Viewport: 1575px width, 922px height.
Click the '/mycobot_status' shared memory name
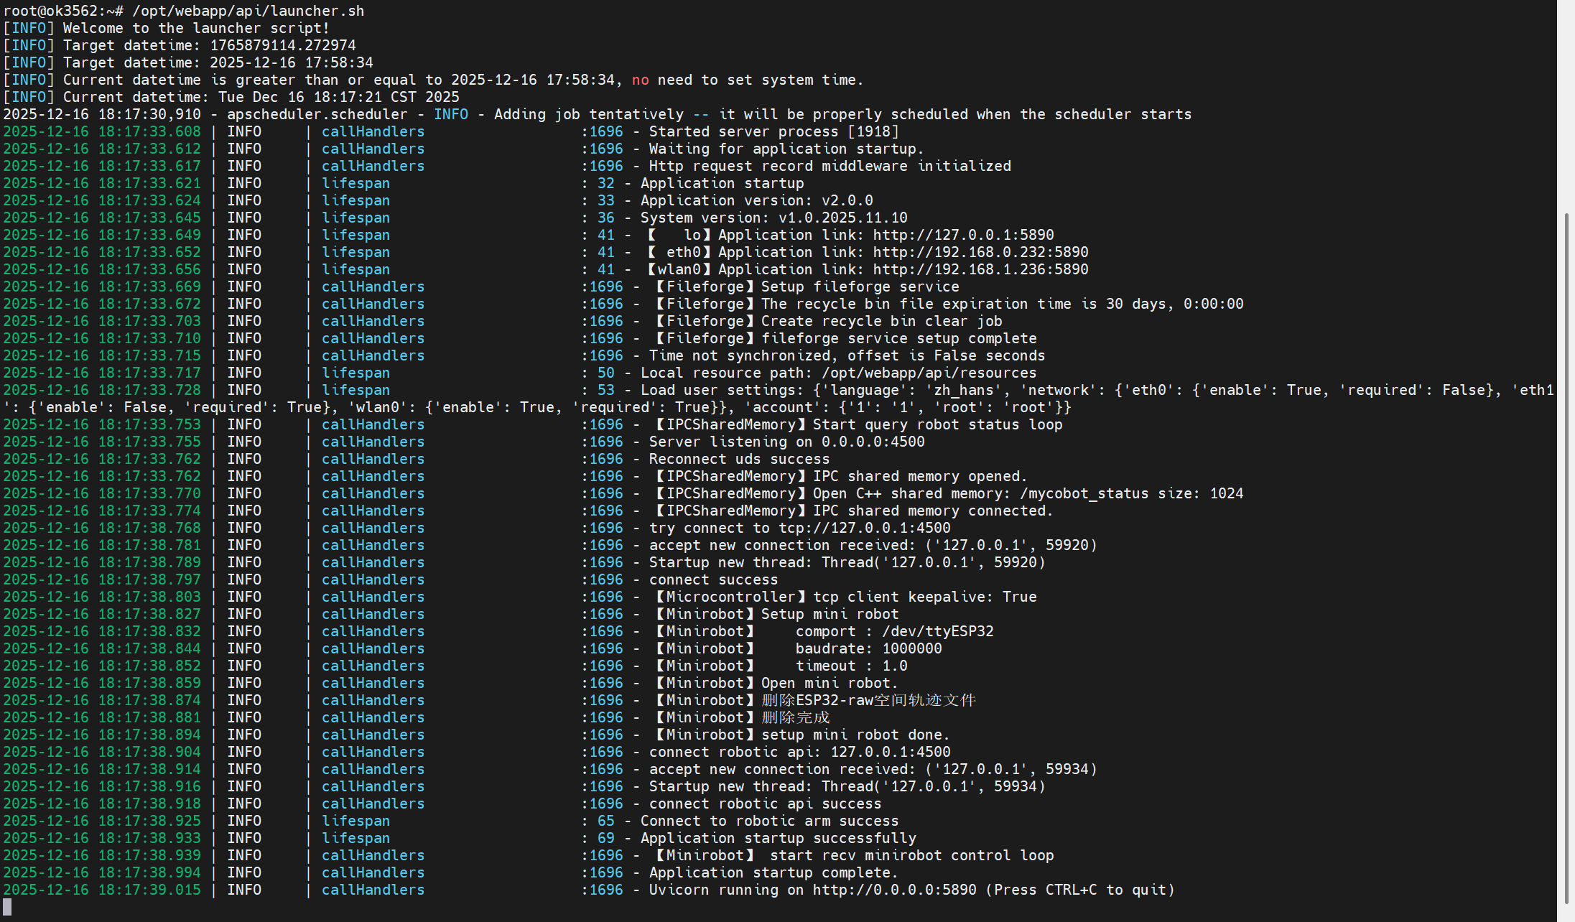tap(1084, 493)
